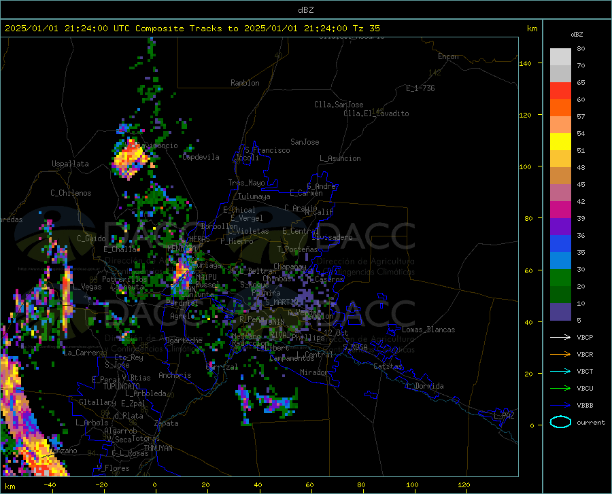Click the storm cell over Mendoza city
The height and width of the screenshot is (494, 612).
[x=182, y=274]
